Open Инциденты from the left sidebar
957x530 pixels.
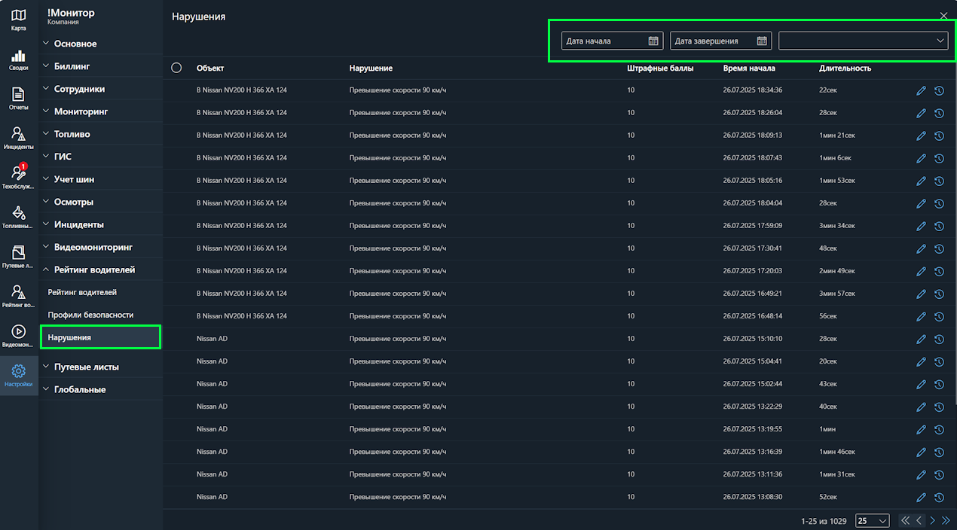[x=19, y=139]
